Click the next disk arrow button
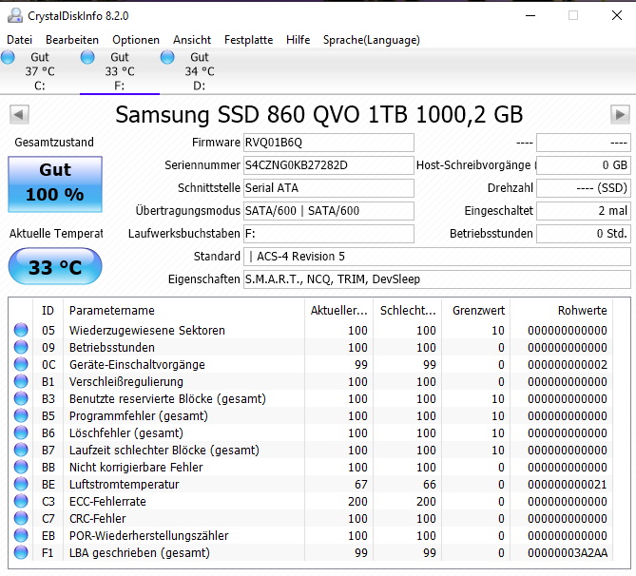 point(620,114)
